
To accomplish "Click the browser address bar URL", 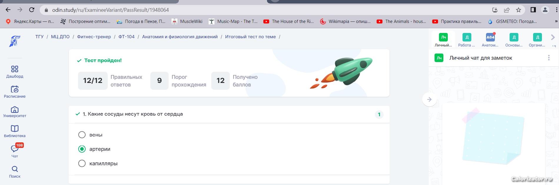I will click(x=111, y=10).
